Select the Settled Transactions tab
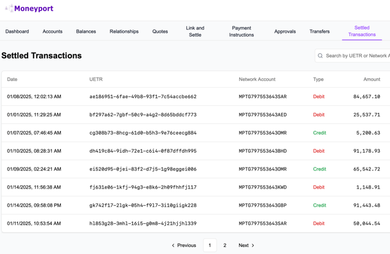The height and width of the screenshot is (254, 390). click(362, 31)
